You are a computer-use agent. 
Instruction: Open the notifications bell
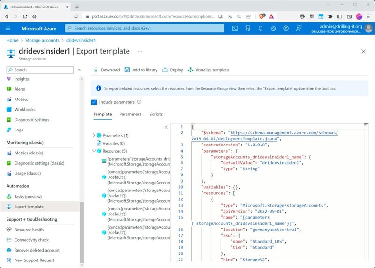point(261,28)
